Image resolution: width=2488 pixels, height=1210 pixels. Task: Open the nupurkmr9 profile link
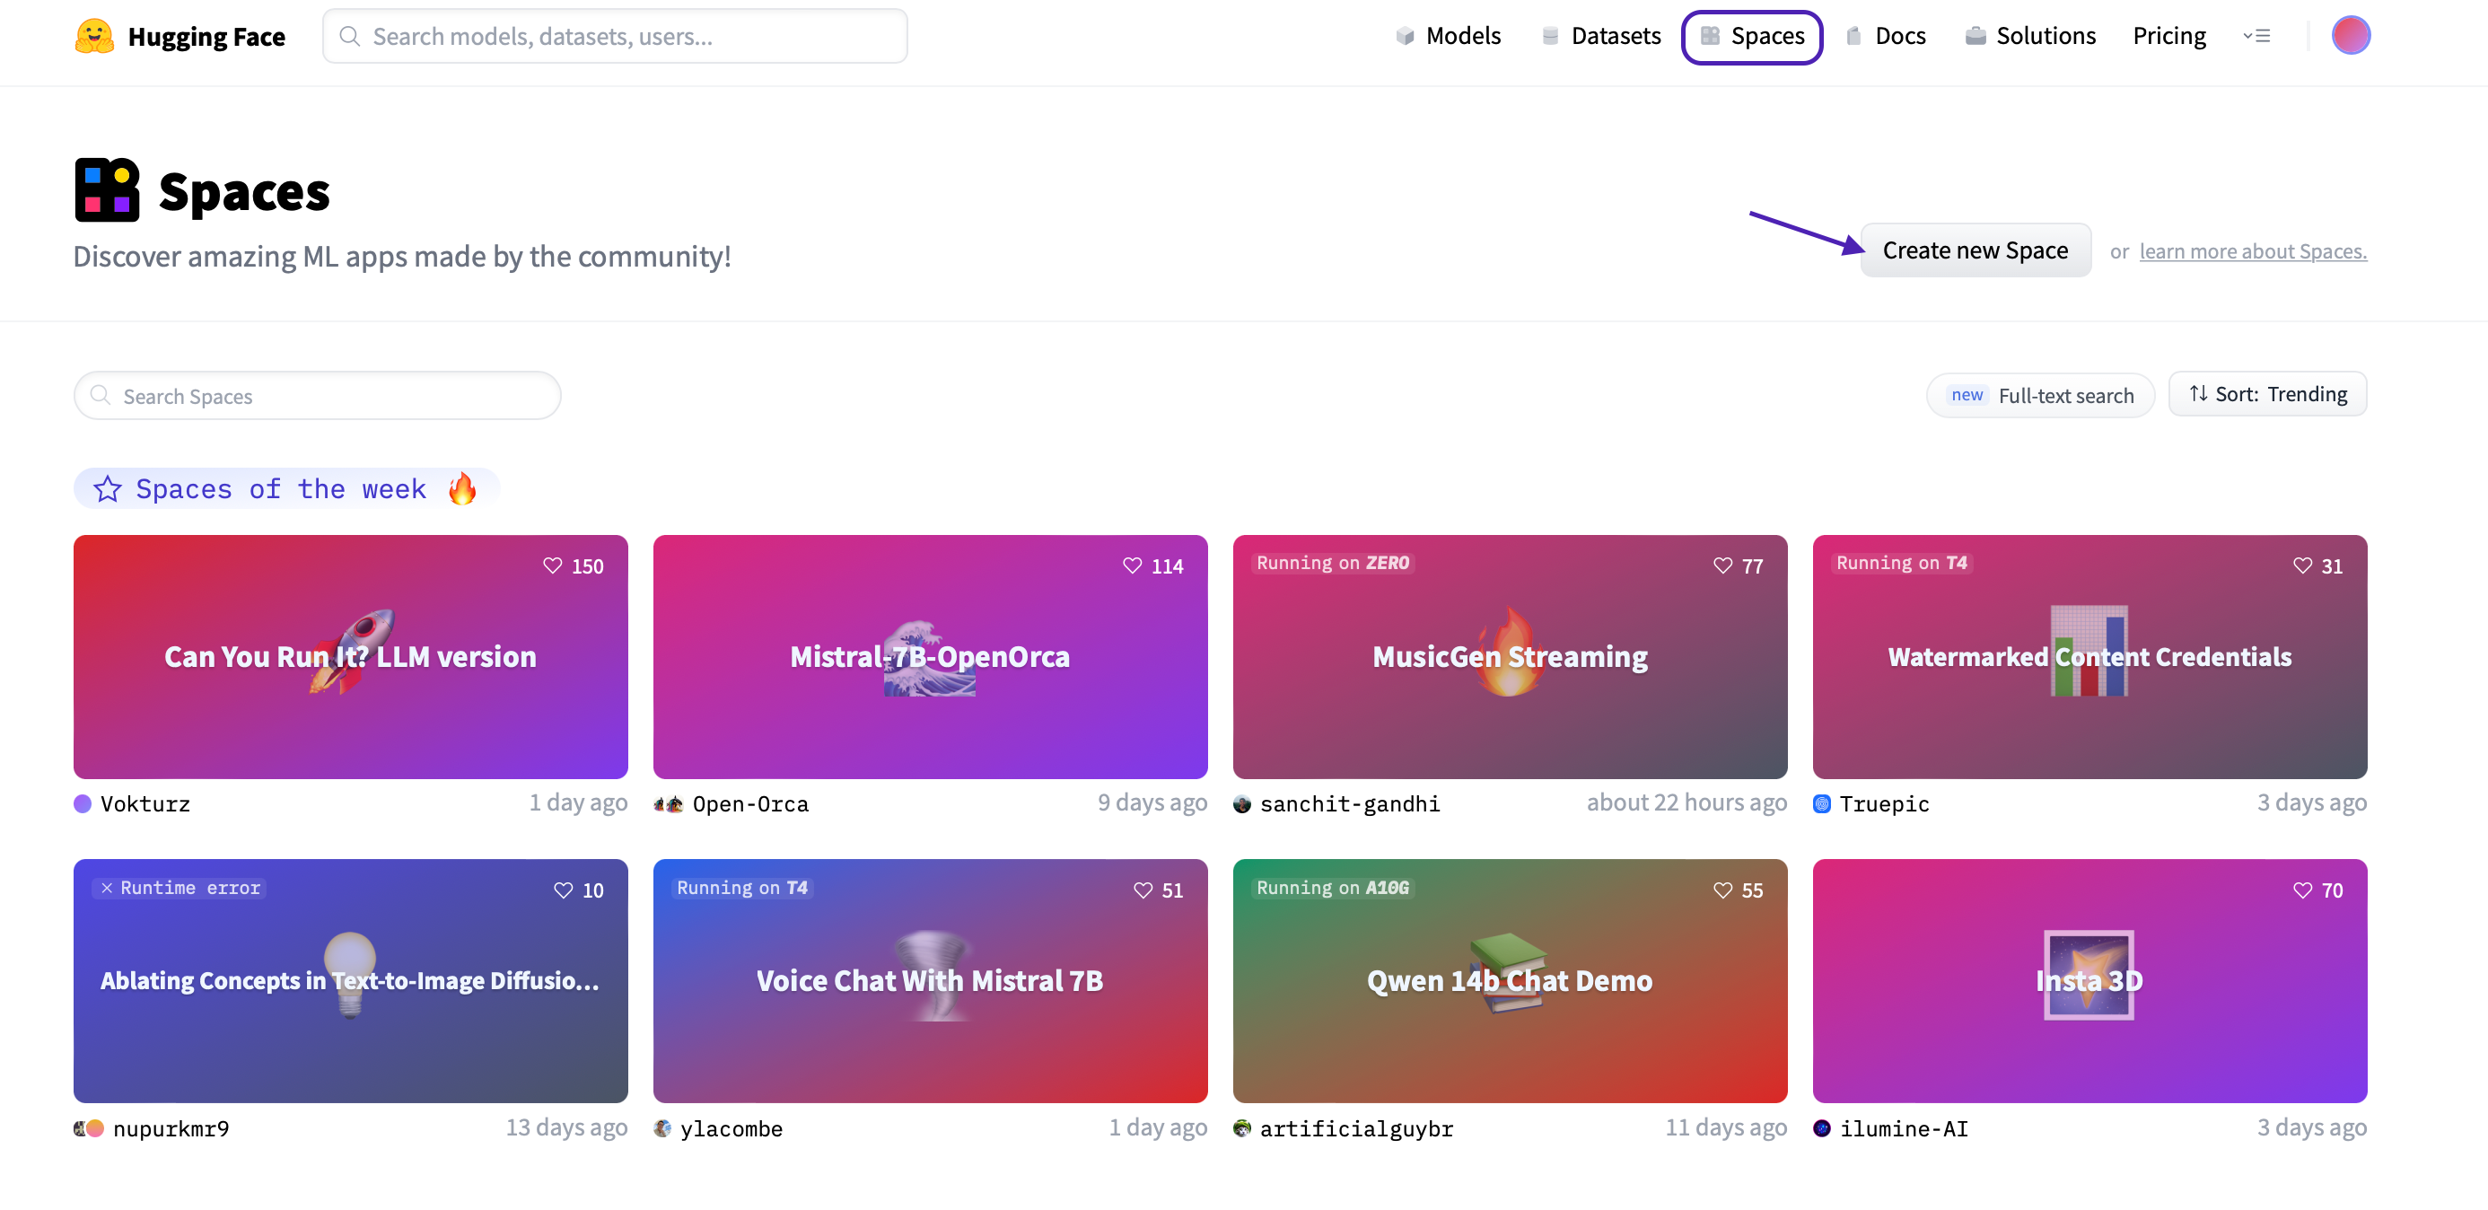[171, 1128]
